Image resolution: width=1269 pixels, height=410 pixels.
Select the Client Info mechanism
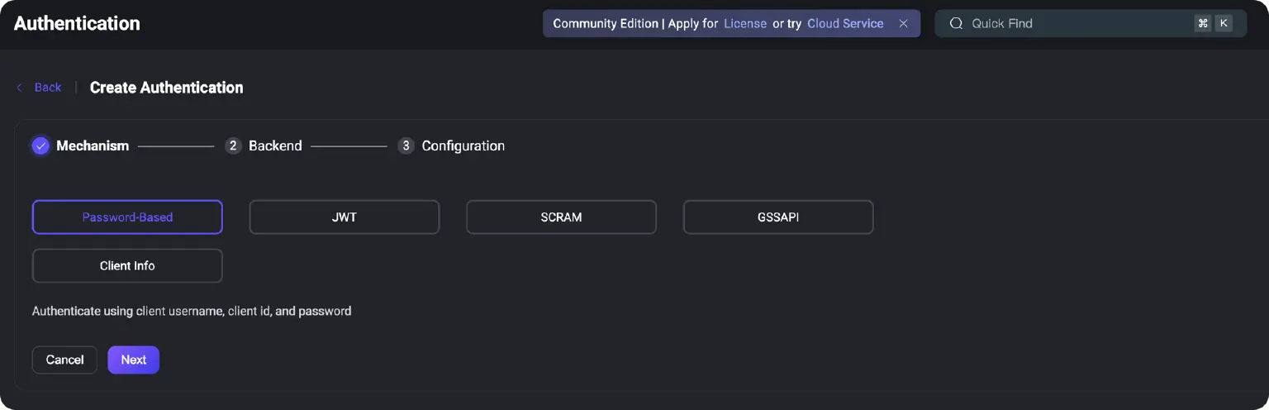pos(127,266)
